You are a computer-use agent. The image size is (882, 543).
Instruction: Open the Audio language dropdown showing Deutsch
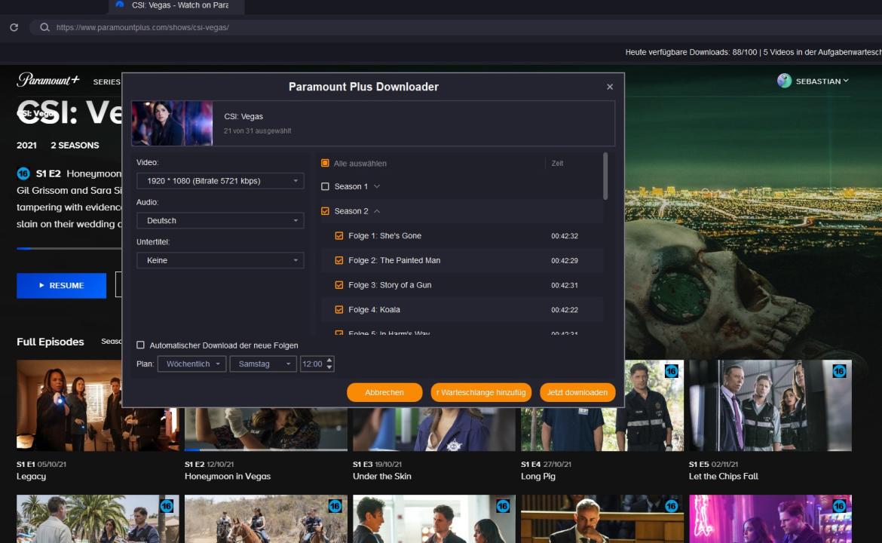[x=220, y=220]
